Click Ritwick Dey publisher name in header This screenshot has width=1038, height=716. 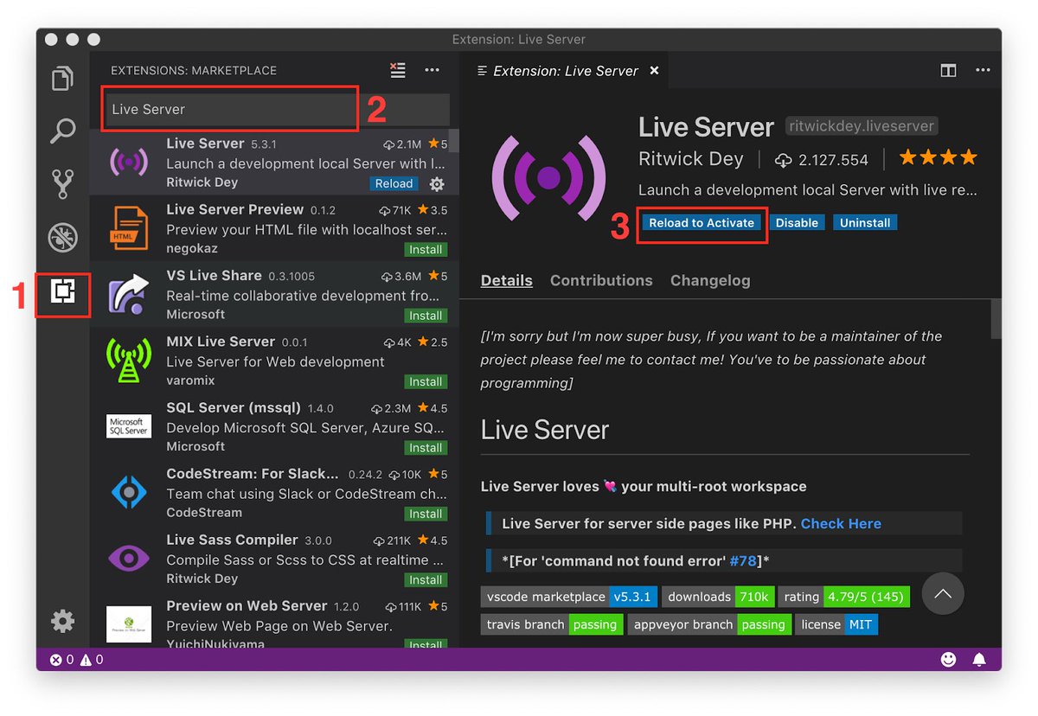click(x=693, y=159)
